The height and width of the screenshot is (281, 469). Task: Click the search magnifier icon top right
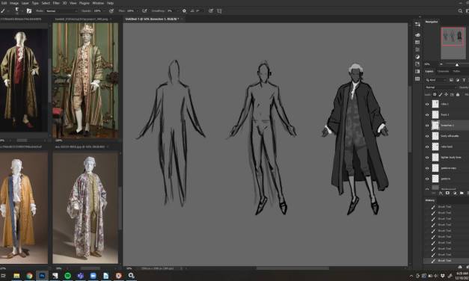click(x=460, y=10)
